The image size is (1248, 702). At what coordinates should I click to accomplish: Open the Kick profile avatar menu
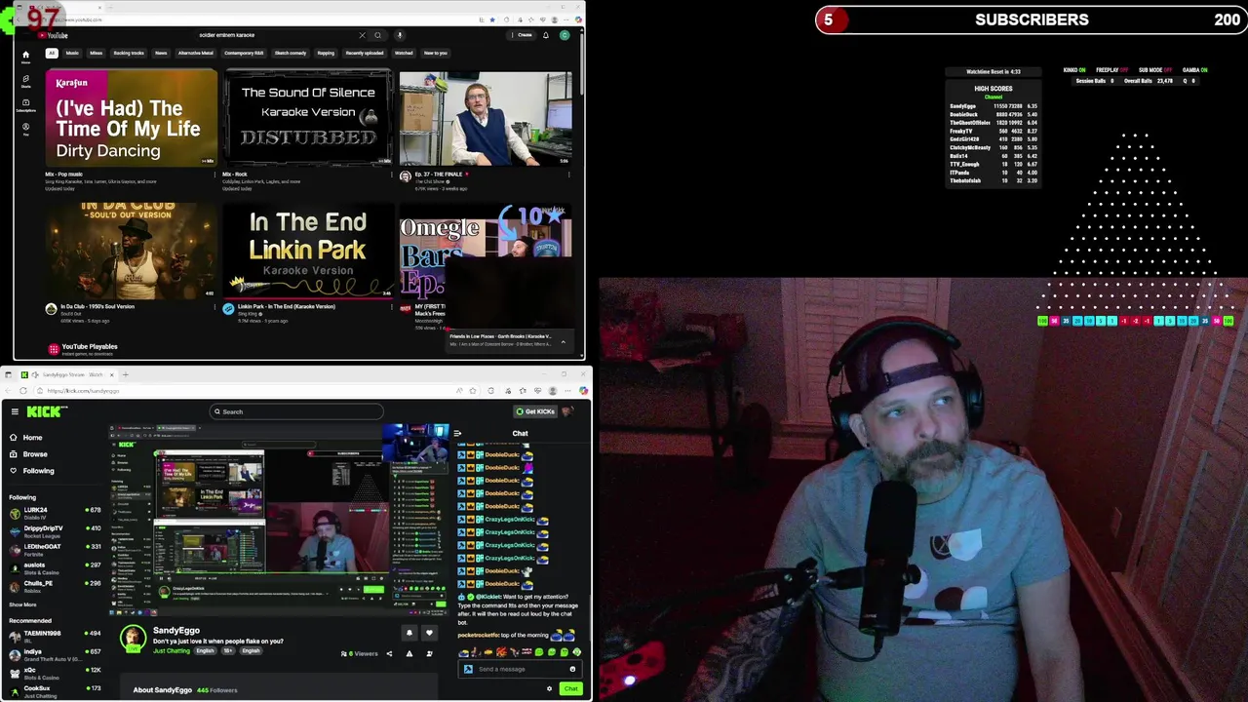567,411
